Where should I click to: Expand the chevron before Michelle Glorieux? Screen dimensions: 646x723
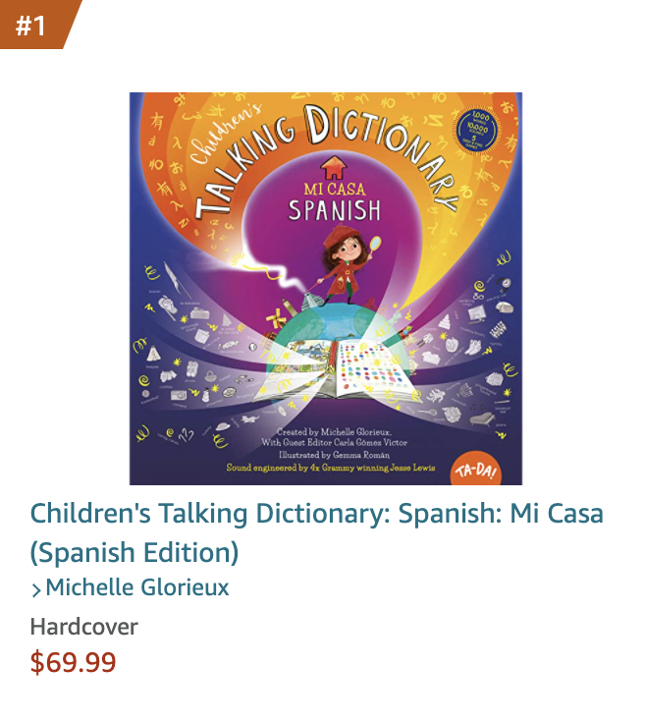pos(36,589)
